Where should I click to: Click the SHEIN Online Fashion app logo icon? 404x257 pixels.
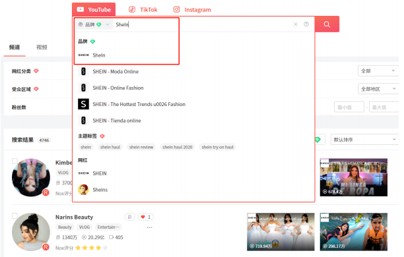[x=83, y=88]
